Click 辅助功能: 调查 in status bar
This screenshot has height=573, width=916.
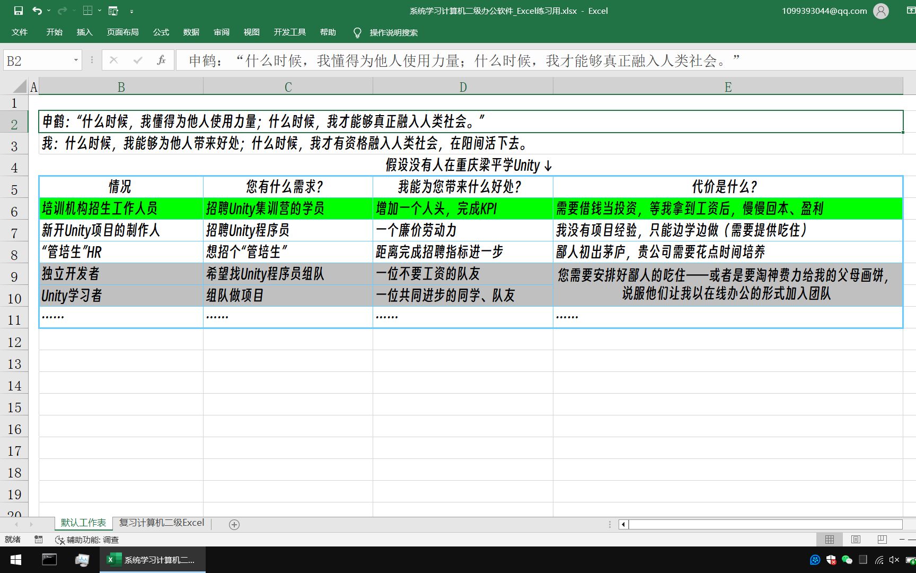coord(87,540)
